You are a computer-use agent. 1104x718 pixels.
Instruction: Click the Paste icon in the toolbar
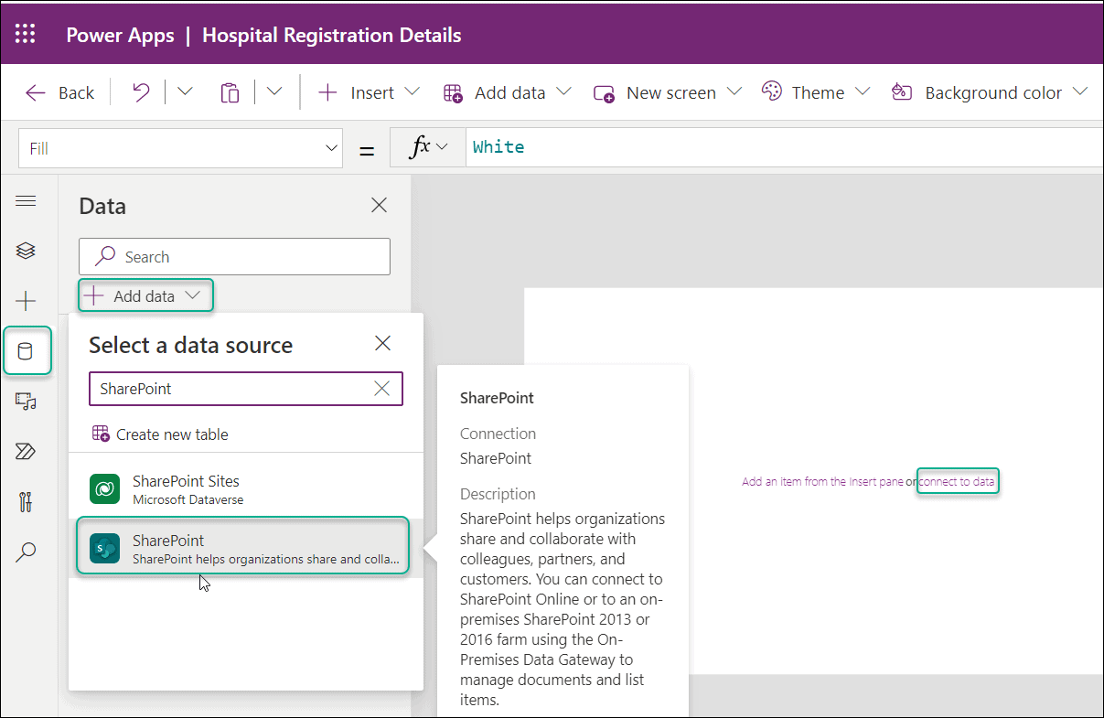pyautogui.click(x=229, y=91)
